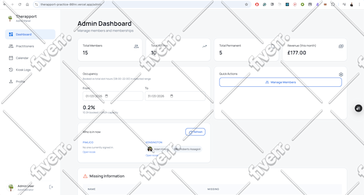Click the browser profile avatar icon
The image size is (364, 195).
352,4
